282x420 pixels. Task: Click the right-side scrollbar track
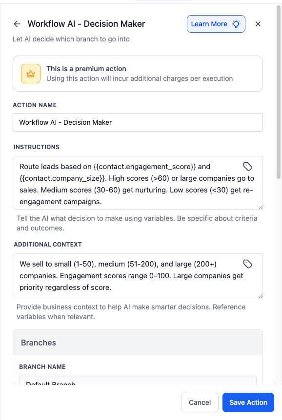click(x=279, y=195)
